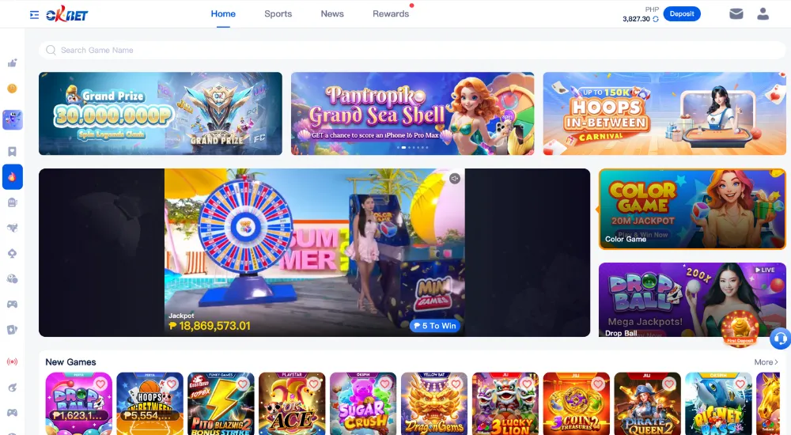Screen dimensions: 791x435
Task: Open the live broadcast sidebar icon
Action: (12, 361)
